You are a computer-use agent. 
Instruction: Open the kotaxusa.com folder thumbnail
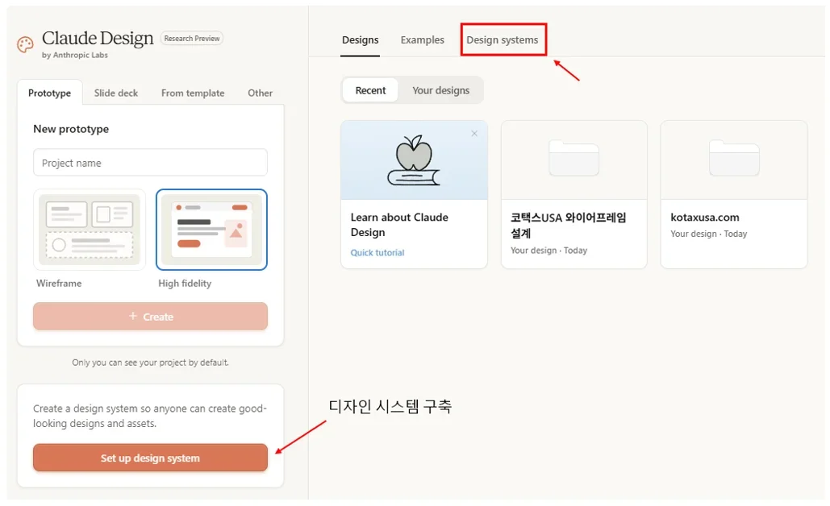[734, 158]
